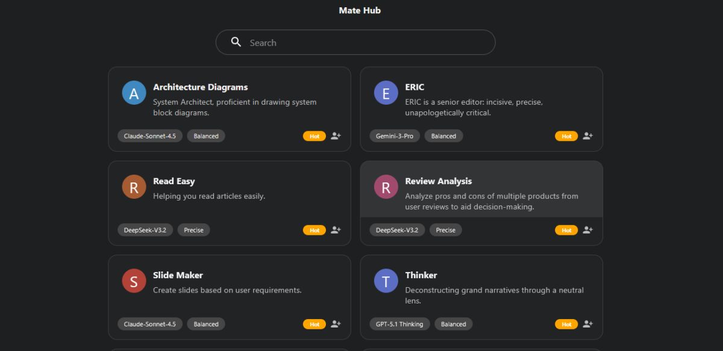This screenshot has width=723, height=351.
Task: Click the add-mate icon on Architecture Diagrams card
Action: (336, 136)
